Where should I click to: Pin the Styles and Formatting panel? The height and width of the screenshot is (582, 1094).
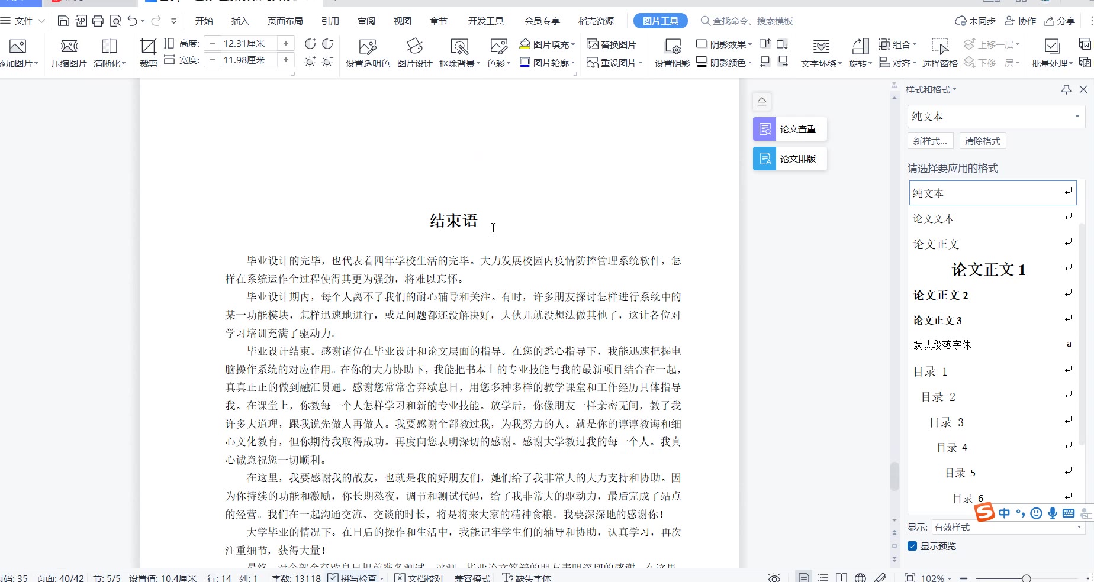pos(1066,89)
